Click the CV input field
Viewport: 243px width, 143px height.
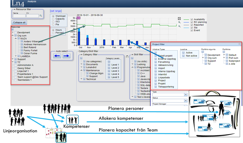pos(33,16)
